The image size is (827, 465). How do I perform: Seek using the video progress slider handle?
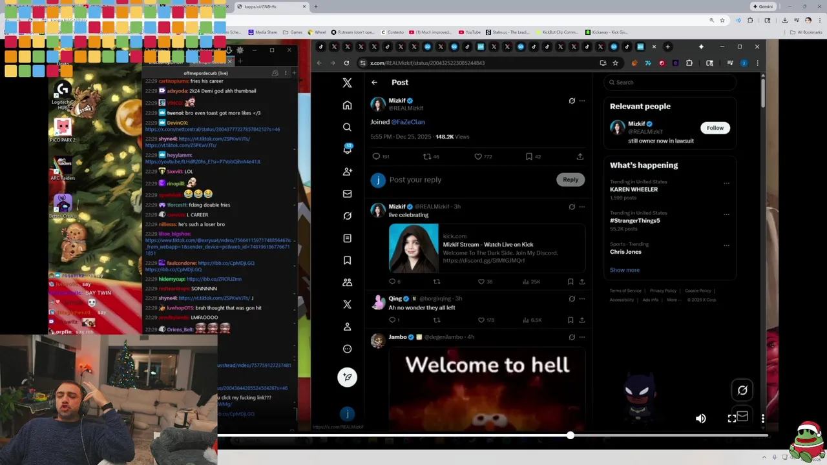click(x=570, y=436)
